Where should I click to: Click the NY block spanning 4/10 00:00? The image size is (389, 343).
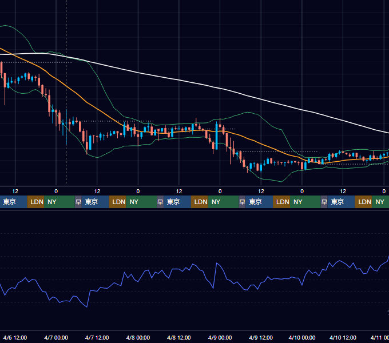305,202
